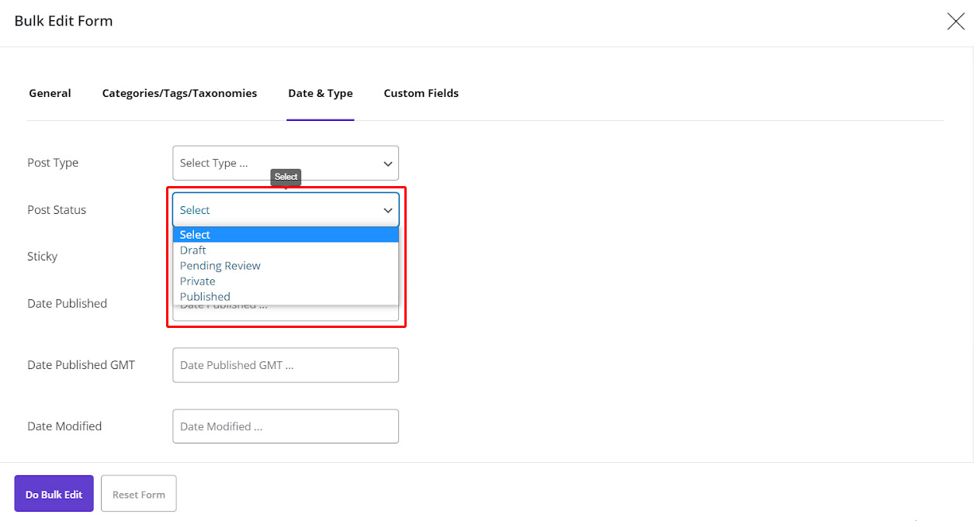Click the Date Published GMT field
The height and width of the screenshot is (521, 974).
[285, 364]
